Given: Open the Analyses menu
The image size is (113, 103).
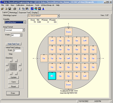Looking at the screenshot, I should [30, 5].
